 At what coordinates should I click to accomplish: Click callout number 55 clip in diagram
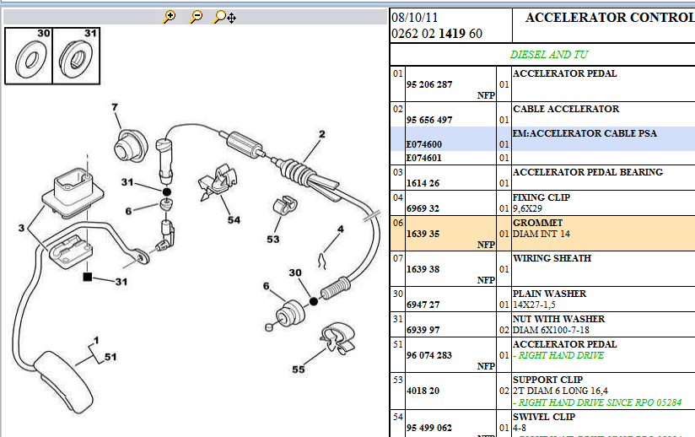pos(298,369)
